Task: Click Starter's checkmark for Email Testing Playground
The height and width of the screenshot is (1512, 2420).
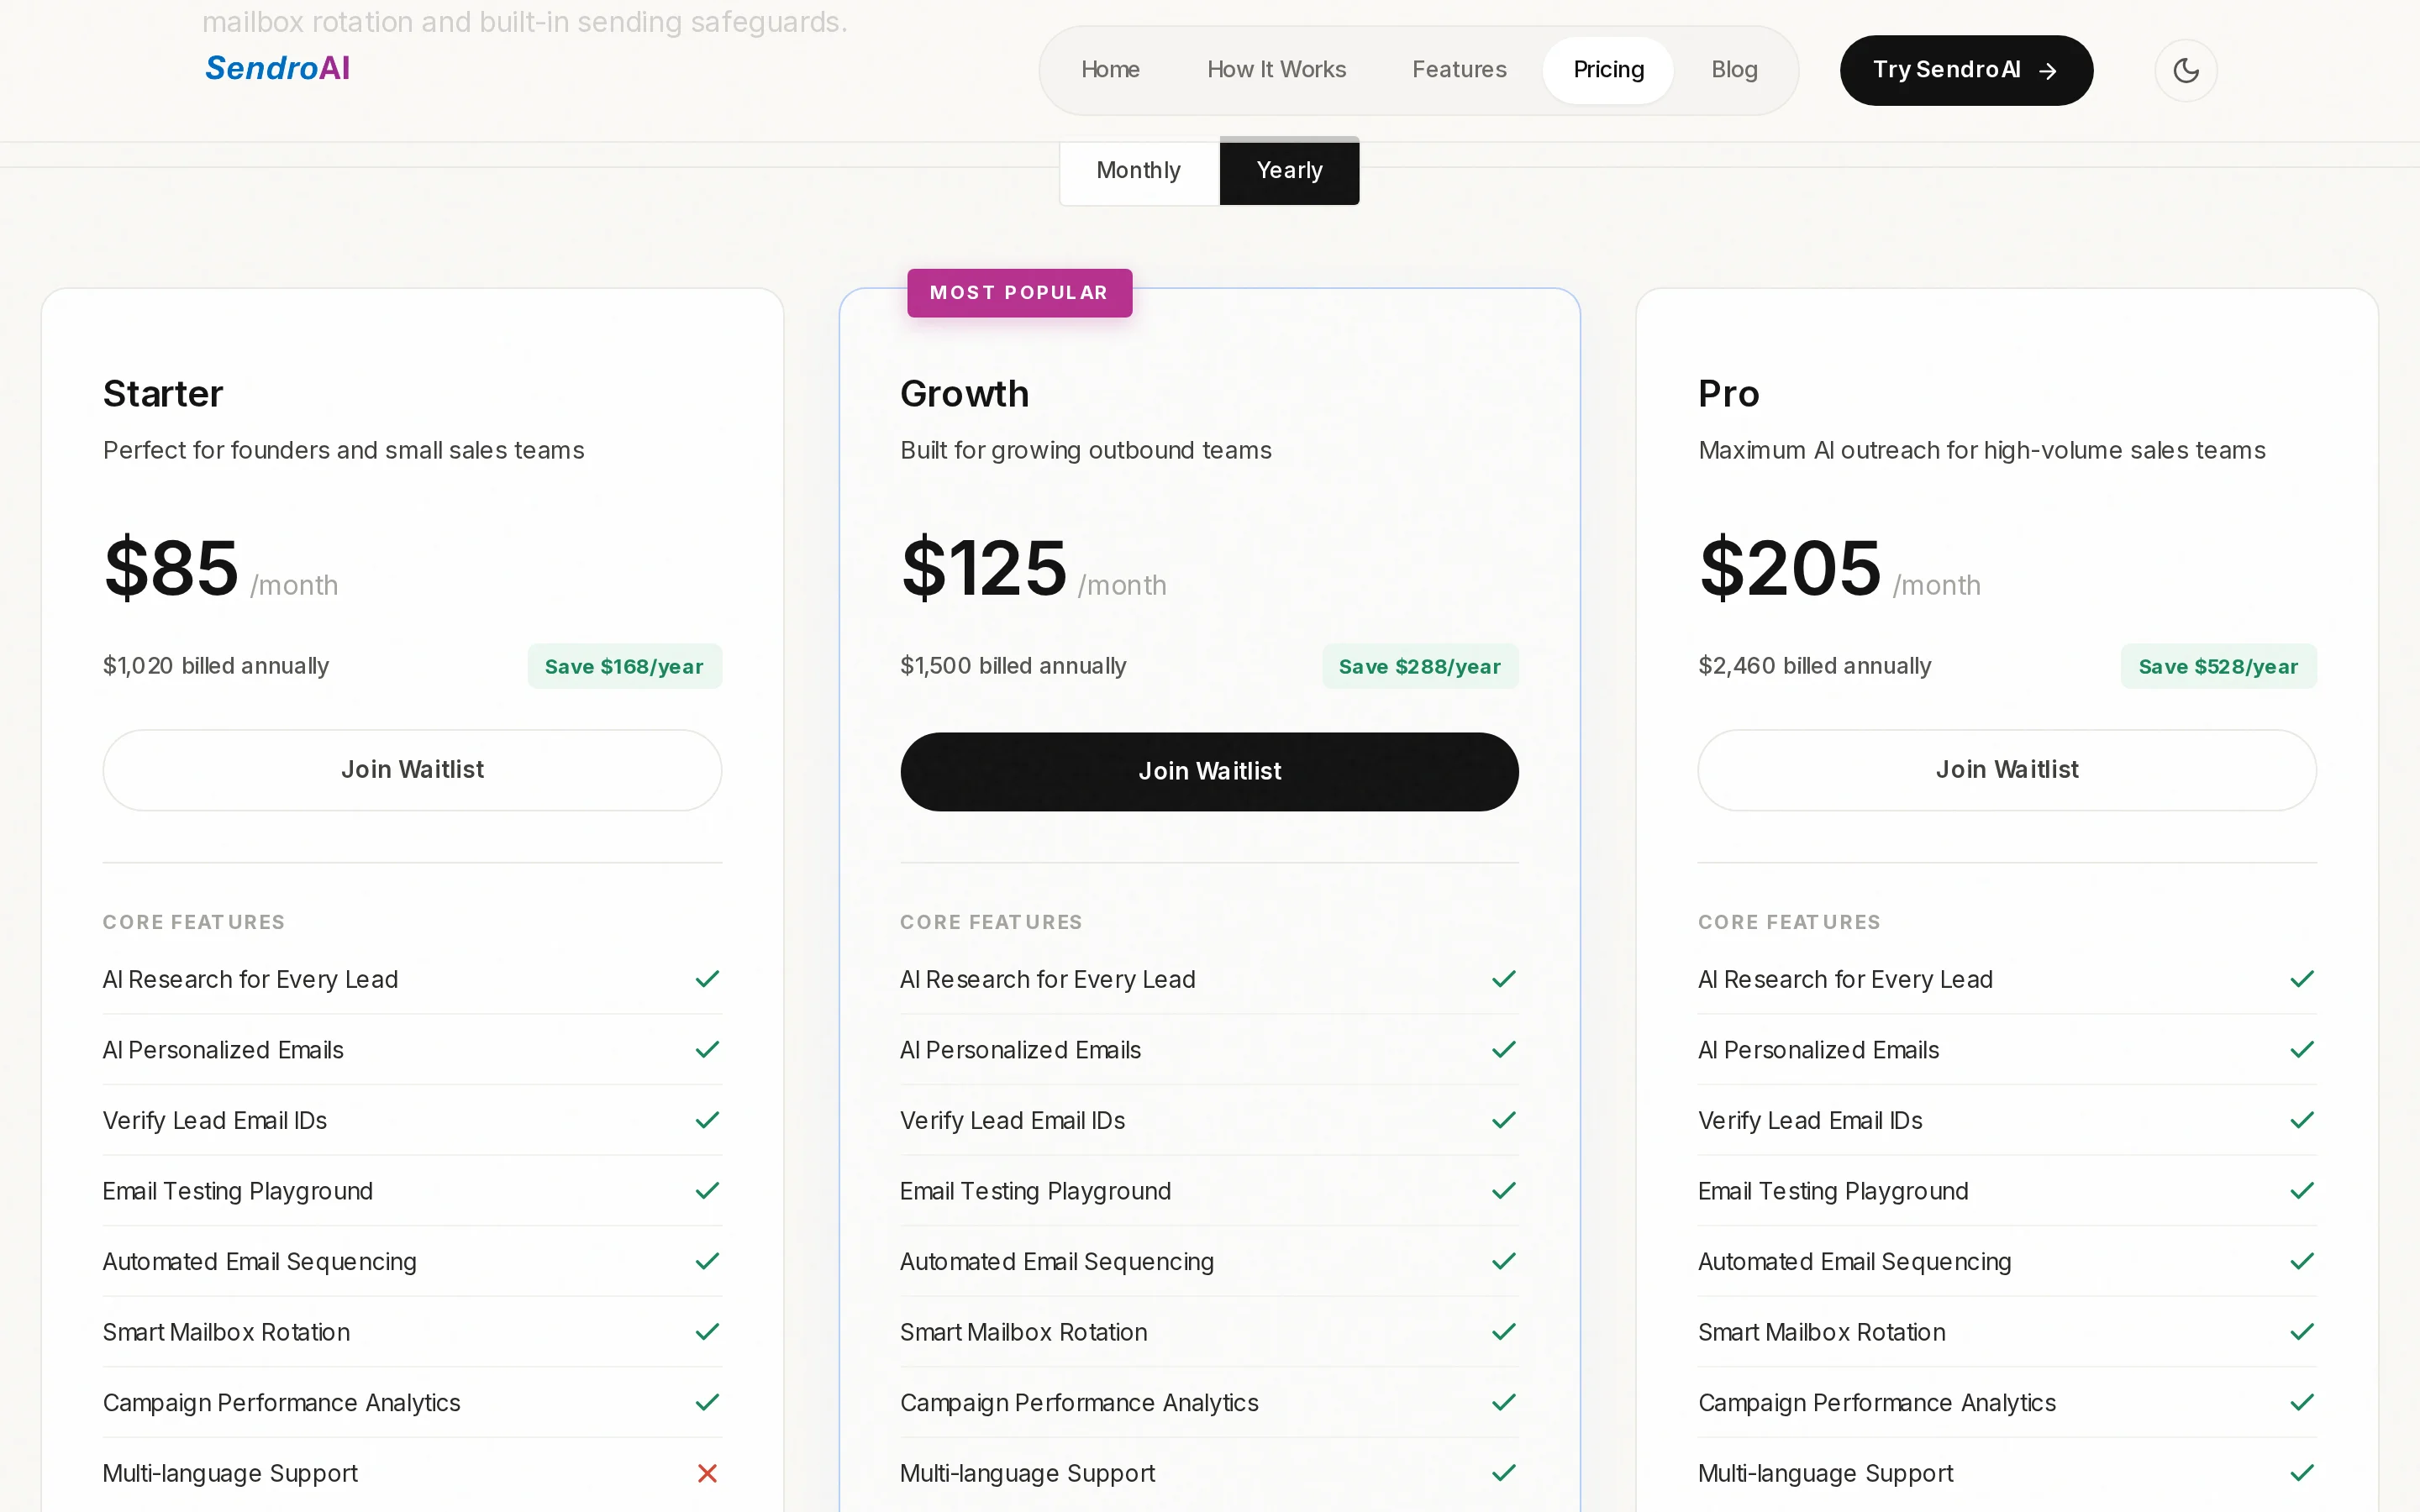Action: (x=707, y=1191)
